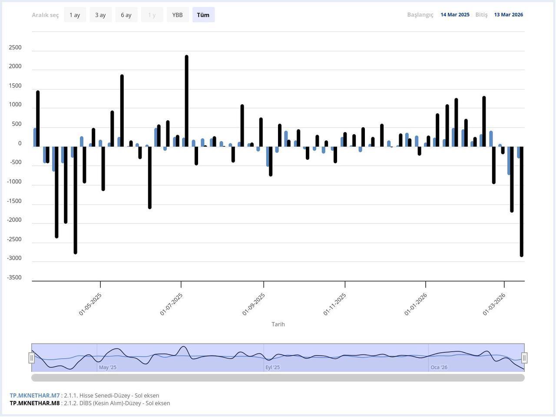
Task: Toggle the Tüm range selection
Action: [x=203, y=14]
